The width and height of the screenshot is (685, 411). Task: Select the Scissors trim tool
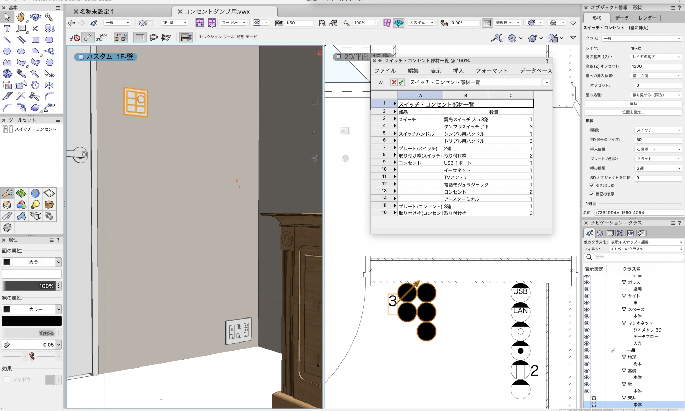pyautogui.click(x=35, y=96)
